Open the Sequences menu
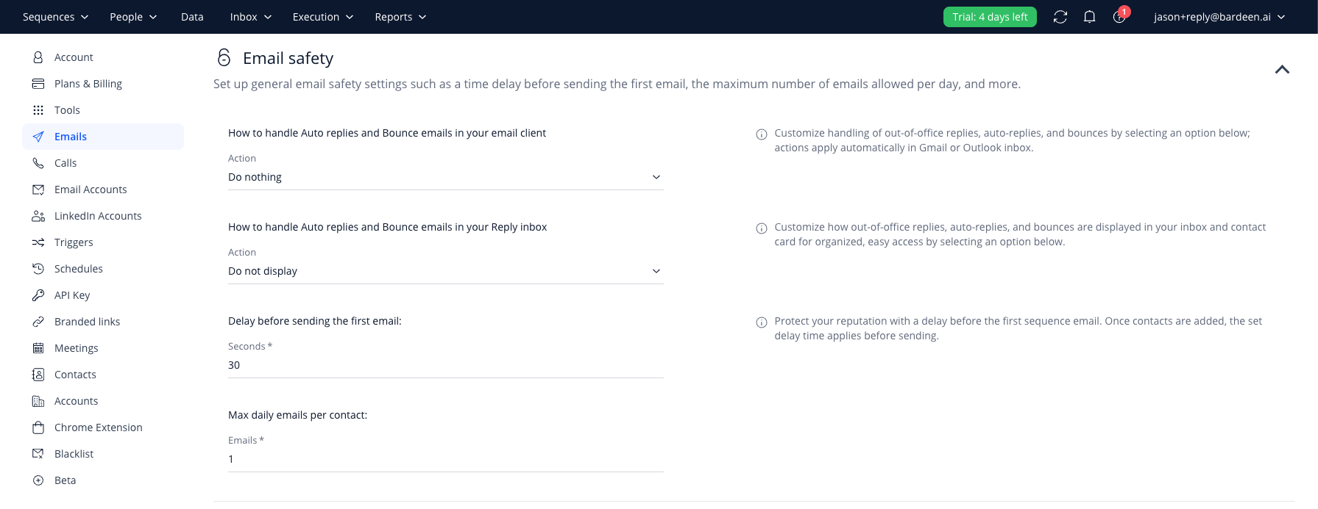This screenshot has width=1318, height=509. (x=55, y=17)
